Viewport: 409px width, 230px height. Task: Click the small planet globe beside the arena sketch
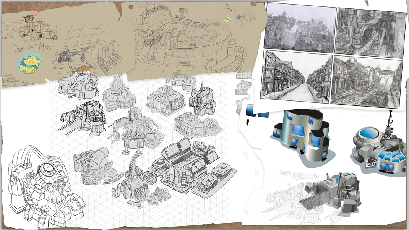227,18
